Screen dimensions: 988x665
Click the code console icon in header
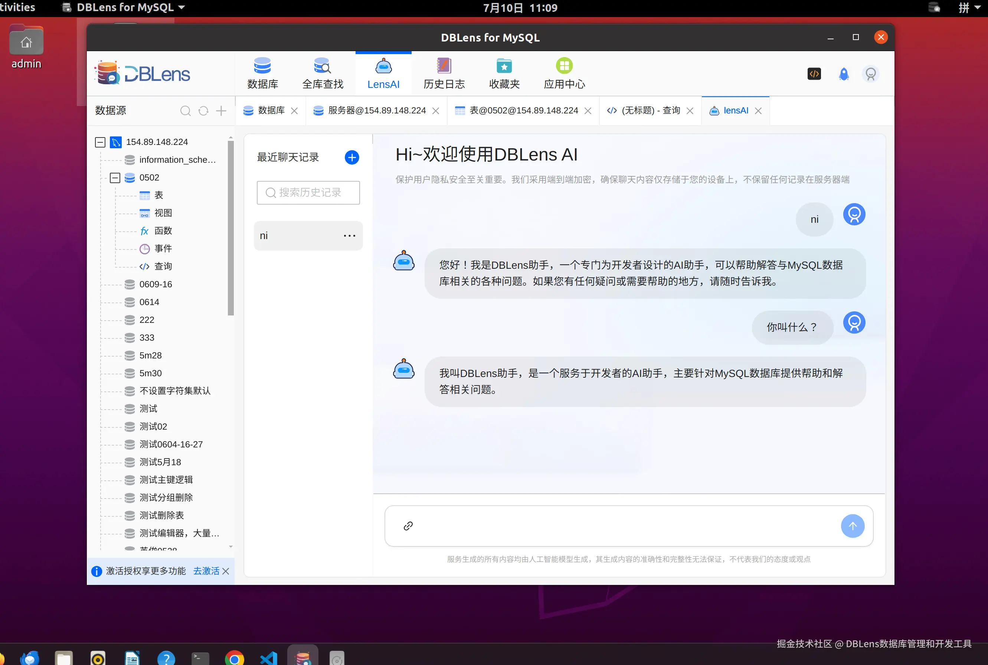coord(814,74)
